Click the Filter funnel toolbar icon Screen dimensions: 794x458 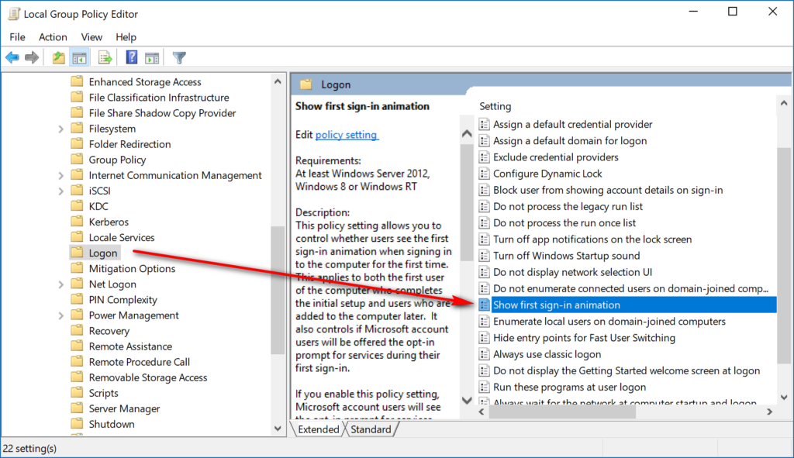pos(179,57)
